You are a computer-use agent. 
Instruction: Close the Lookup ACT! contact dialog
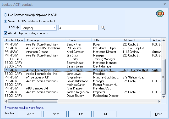click(165, 4)
